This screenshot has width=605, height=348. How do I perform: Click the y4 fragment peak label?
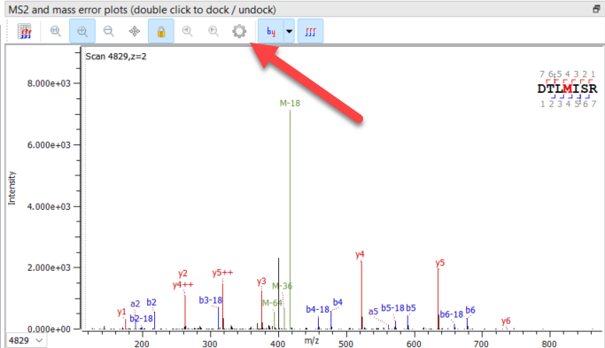coord(360,255)
